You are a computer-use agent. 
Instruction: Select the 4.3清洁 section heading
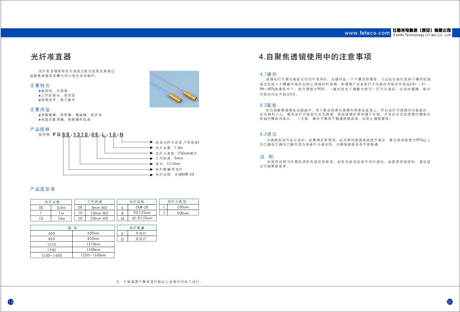point(268,134)
